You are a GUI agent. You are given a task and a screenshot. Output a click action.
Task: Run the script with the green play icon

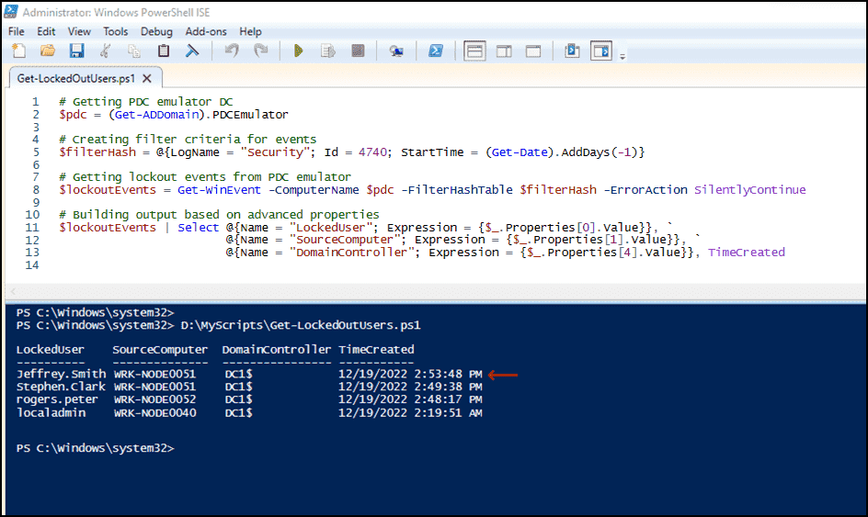coord(298,51)
